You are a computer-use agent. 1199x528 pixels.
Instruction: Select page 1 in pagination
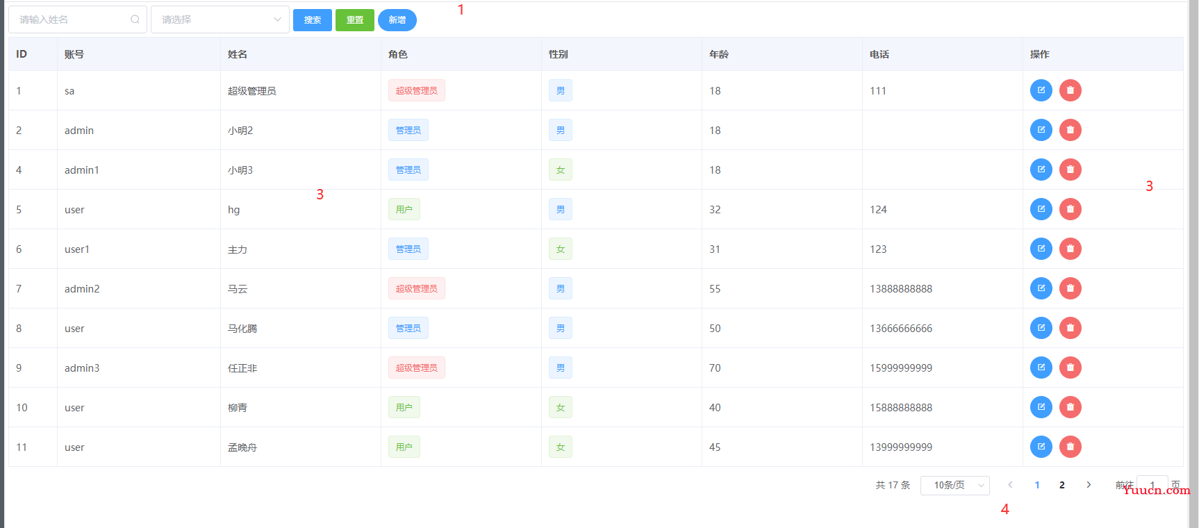pyautogui.click(x=1037, y=485)
